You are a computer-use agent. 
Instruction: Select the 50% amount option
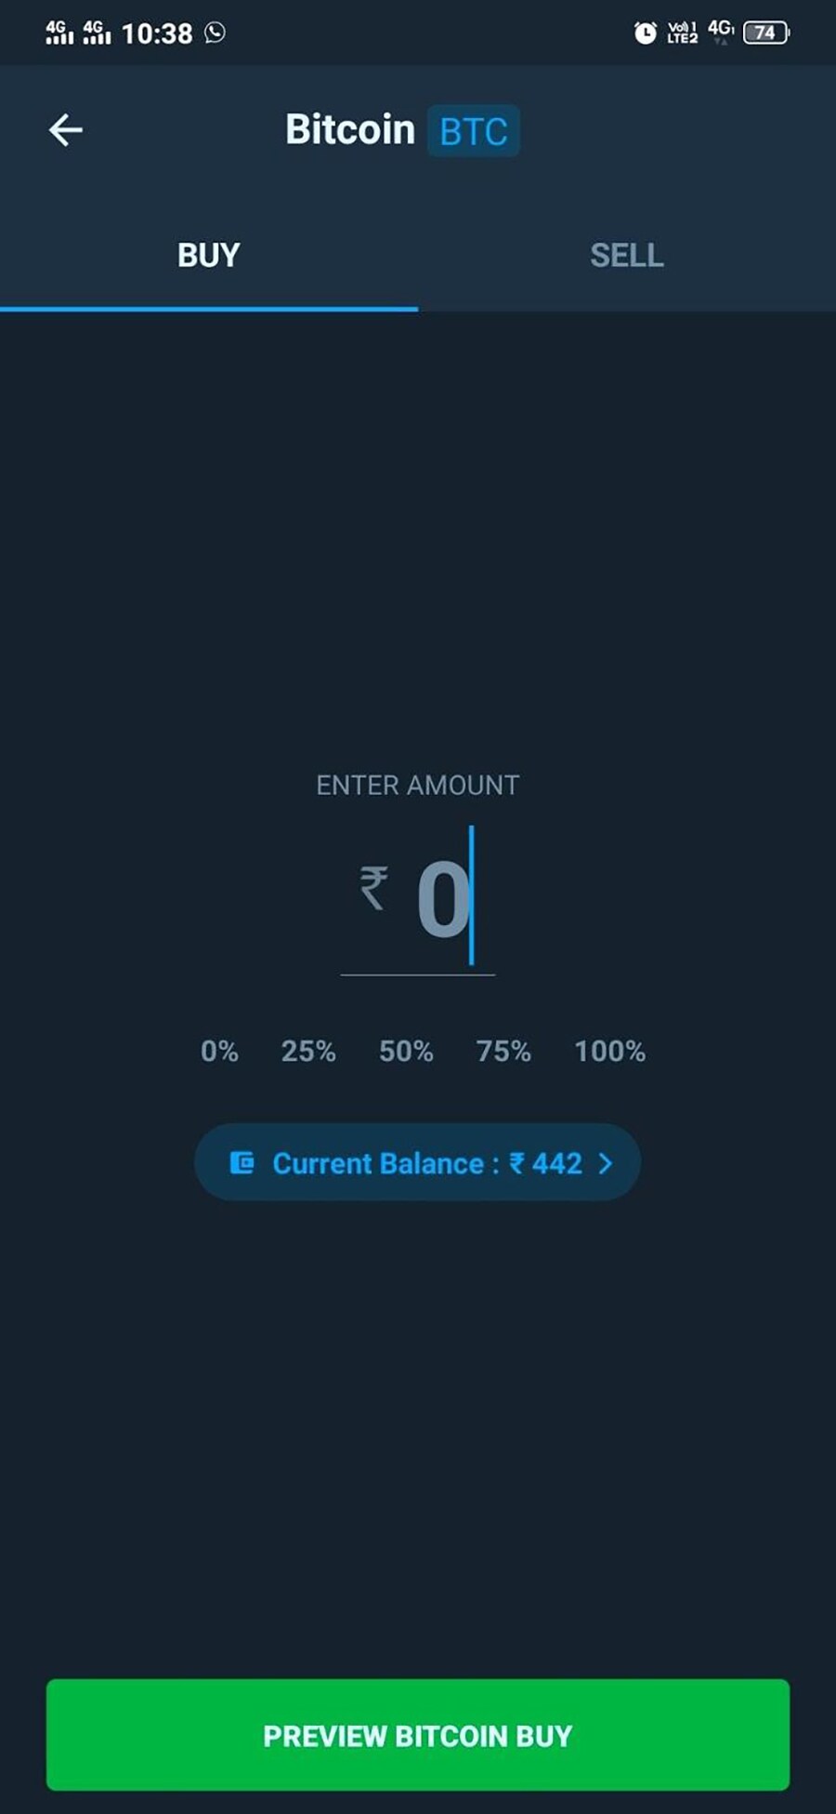tap(406, 1052)
